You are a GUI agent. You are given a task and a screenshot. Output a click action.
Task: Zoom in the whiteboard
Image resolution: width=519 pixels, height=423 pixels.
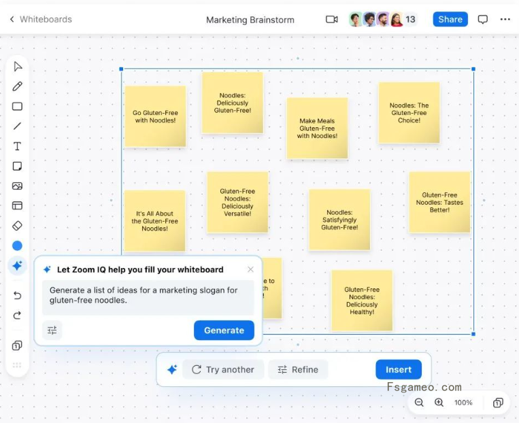[439, 403]
